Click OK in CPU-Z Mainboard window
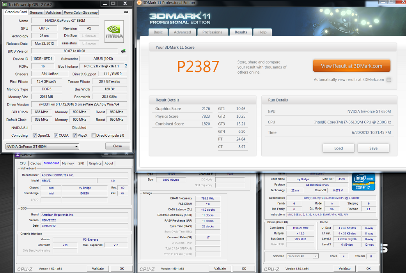The height and width of the screenshot is (273, 406). pyautogui.click(x=122, y=269)
